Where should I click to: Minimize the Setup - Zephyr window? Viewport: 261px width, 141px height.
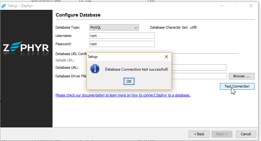222,6
